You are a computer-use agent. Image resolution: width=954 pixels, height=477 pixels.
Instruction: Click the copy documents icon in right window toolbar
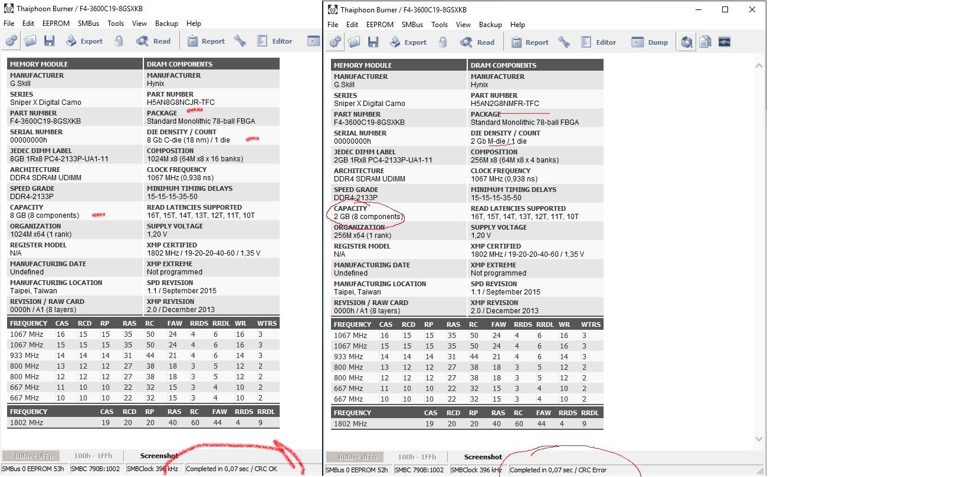tap(705, 42)
